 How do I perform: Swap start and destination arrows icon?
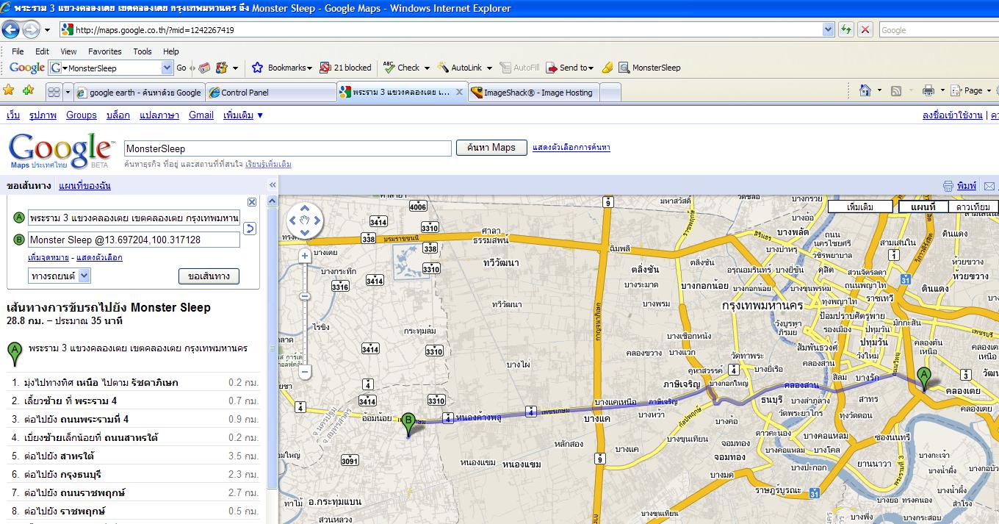click(x=250, y=229)
